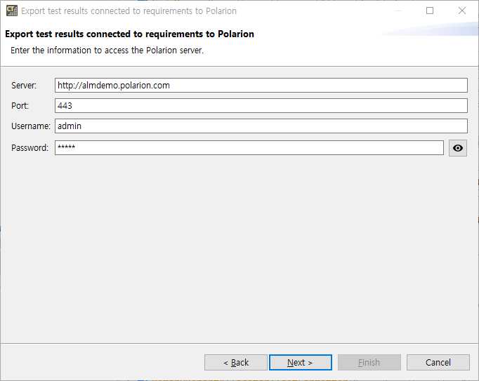Screen dimensions: 479x381
Task: Minimize the export dialog window
Action: click(x=398, y=11)
